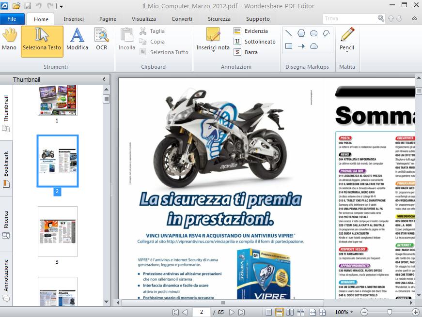Image resolution: width=422 pixels, height=317 pixels.
Task: Click the Barra strikethrough tool
Action: (246, 52)
